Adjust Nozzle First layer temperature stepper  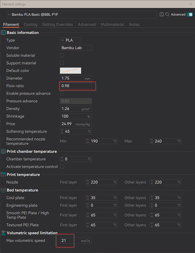88,182
